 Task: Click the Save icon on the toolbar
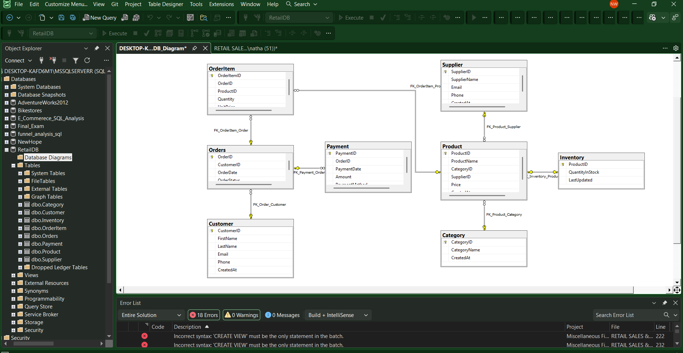pyautogui.click(x=61, y=17)
